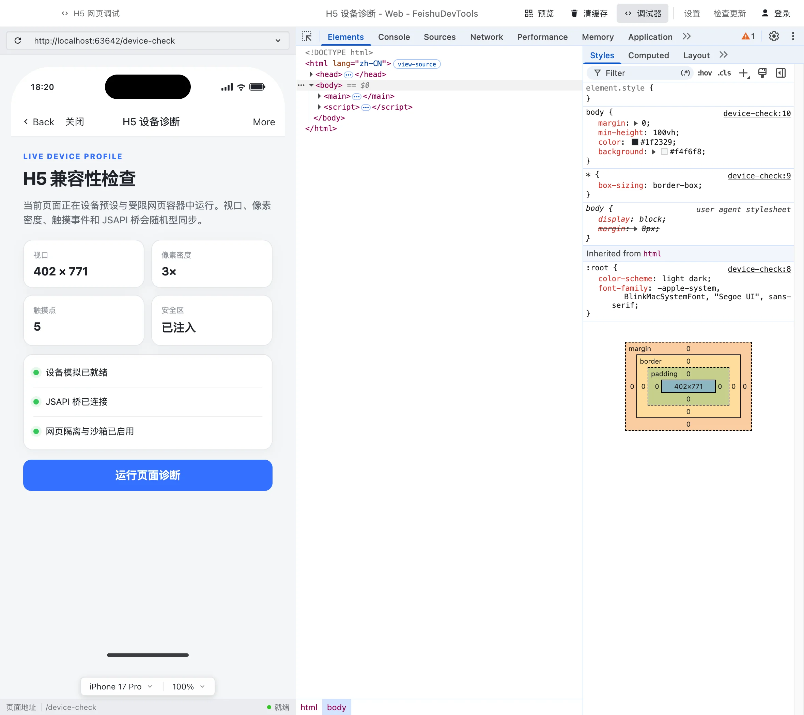Click the H5 网页调试 mode label
Image resolution: width=804 pixels, height=715 pixels.
[91, 13]
